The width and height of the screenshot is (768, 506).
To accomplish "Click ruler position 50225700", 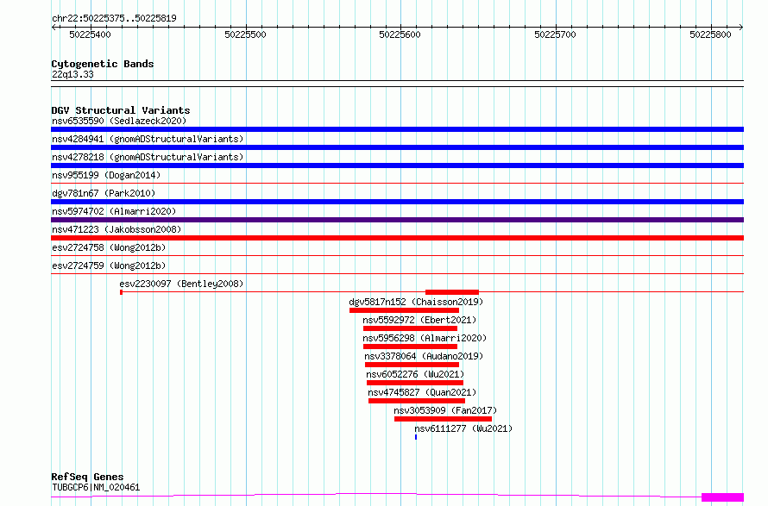I will tap(556, 34).
